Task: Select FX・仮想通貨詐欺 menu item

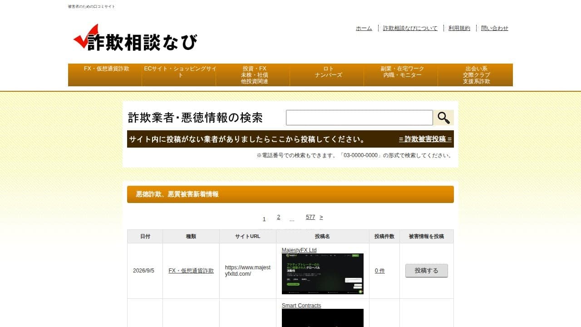Action: pos(107,75)
